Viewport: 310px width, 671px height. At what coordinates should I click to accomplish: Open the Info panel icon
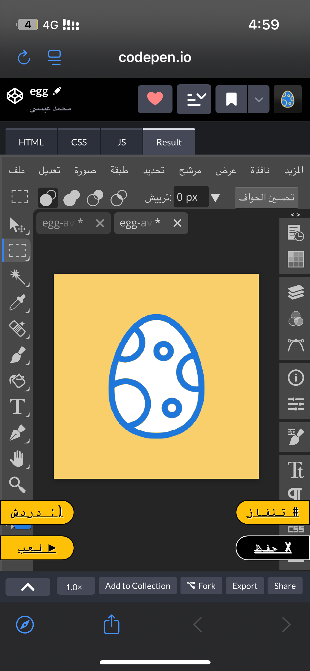pos(296,377)
